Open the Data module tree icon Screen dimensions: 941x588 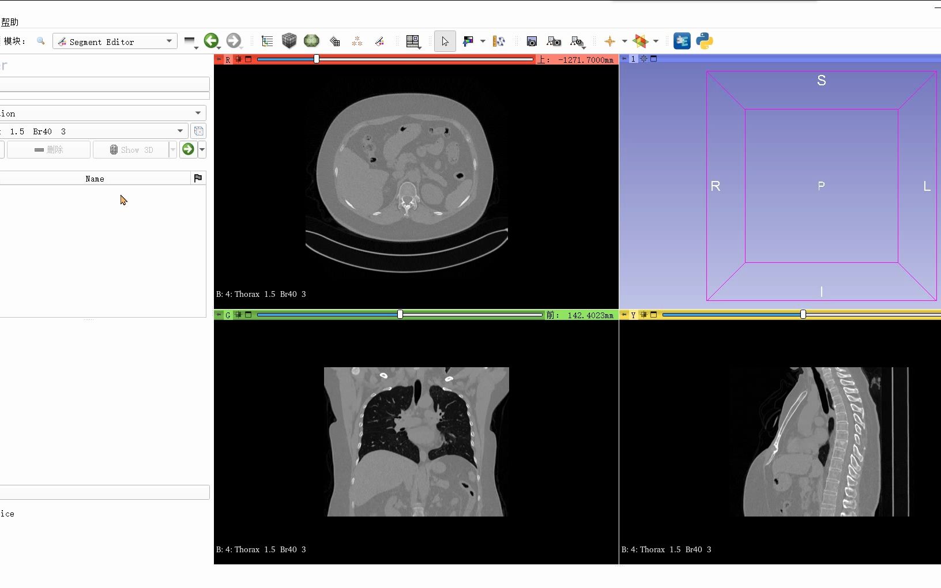(x=267, y=41)
